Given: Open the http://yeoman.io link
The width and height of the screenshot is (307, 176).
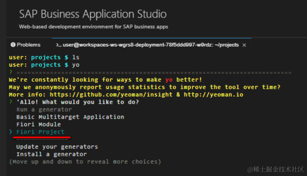Looking at the screenshot, I should 213,95.
